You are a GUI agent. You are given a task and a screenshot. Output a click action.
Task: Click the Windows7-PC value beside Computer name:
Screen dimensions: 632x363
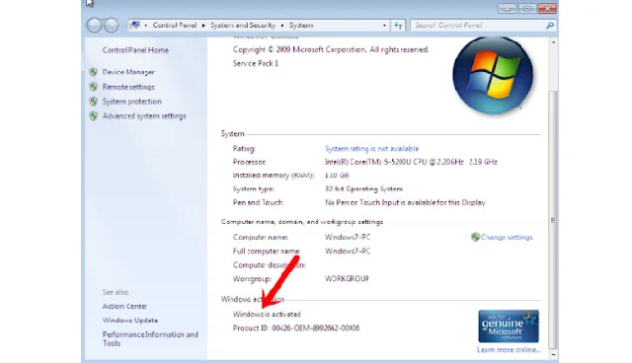(348, 237)
